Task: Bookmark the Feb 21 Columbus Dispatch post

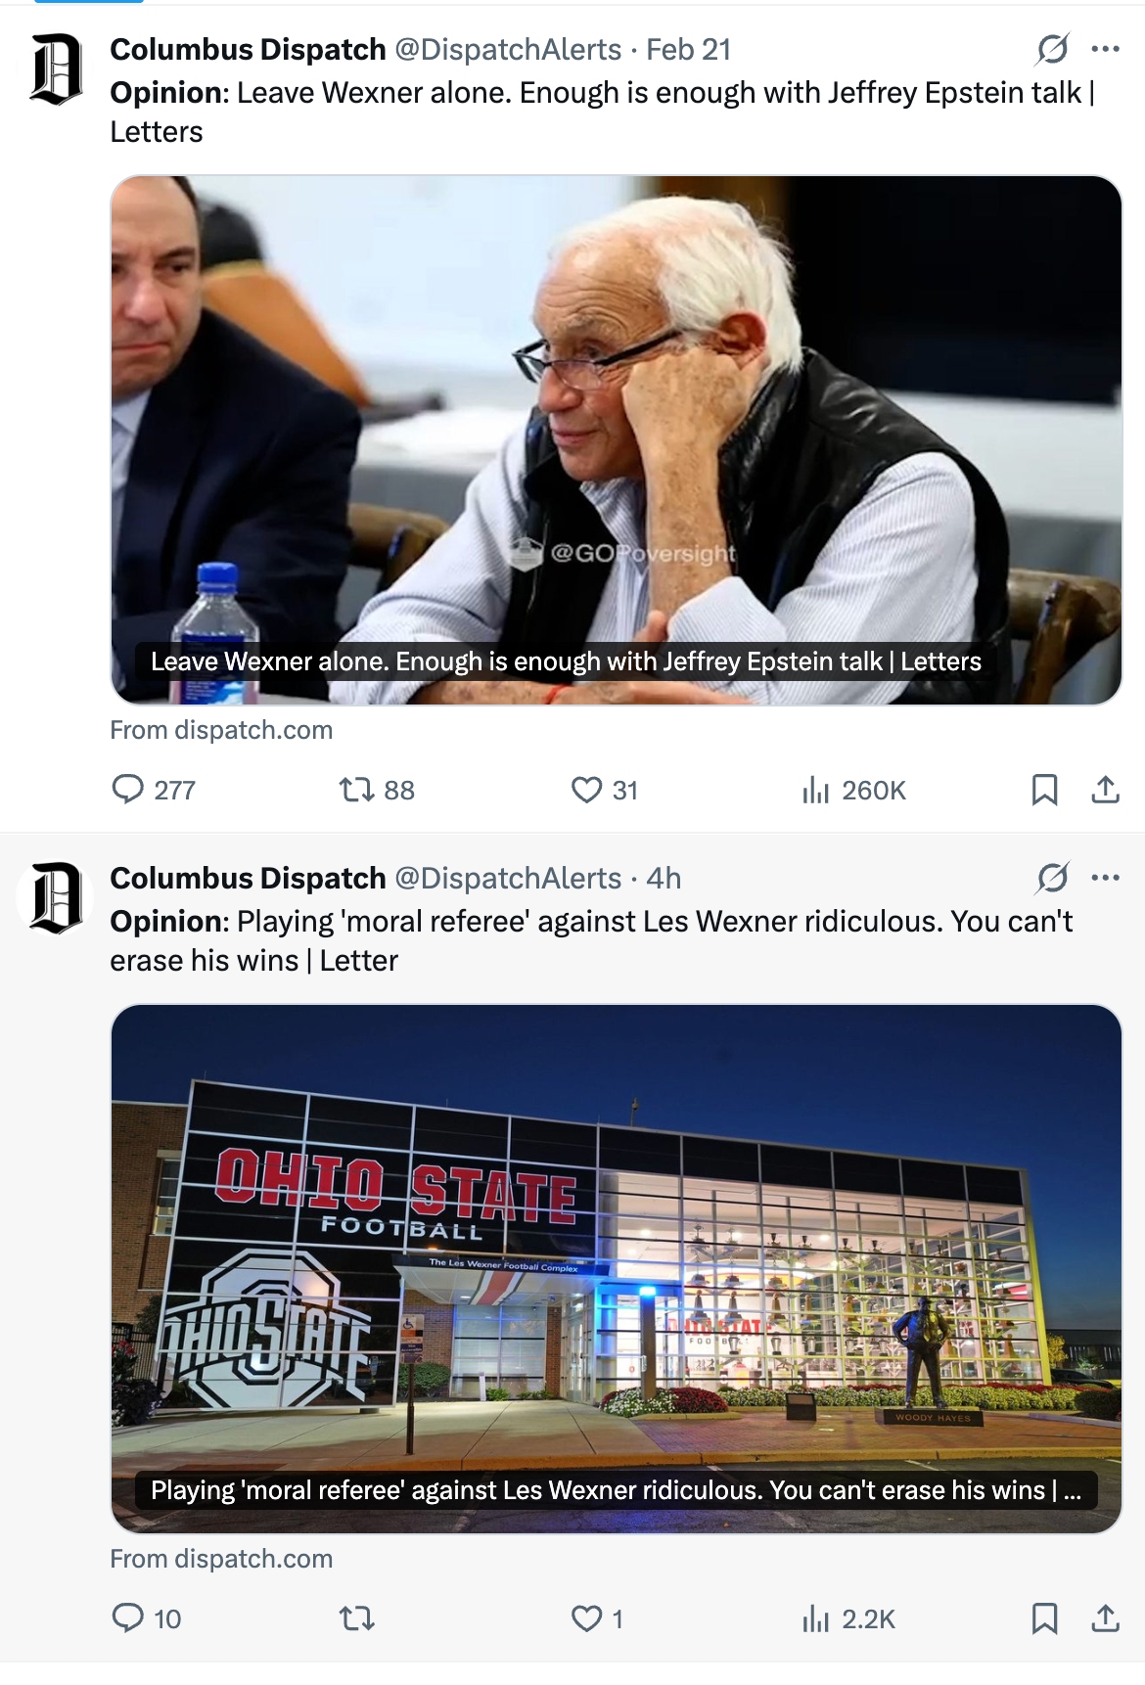Action: click(1044, 789)
